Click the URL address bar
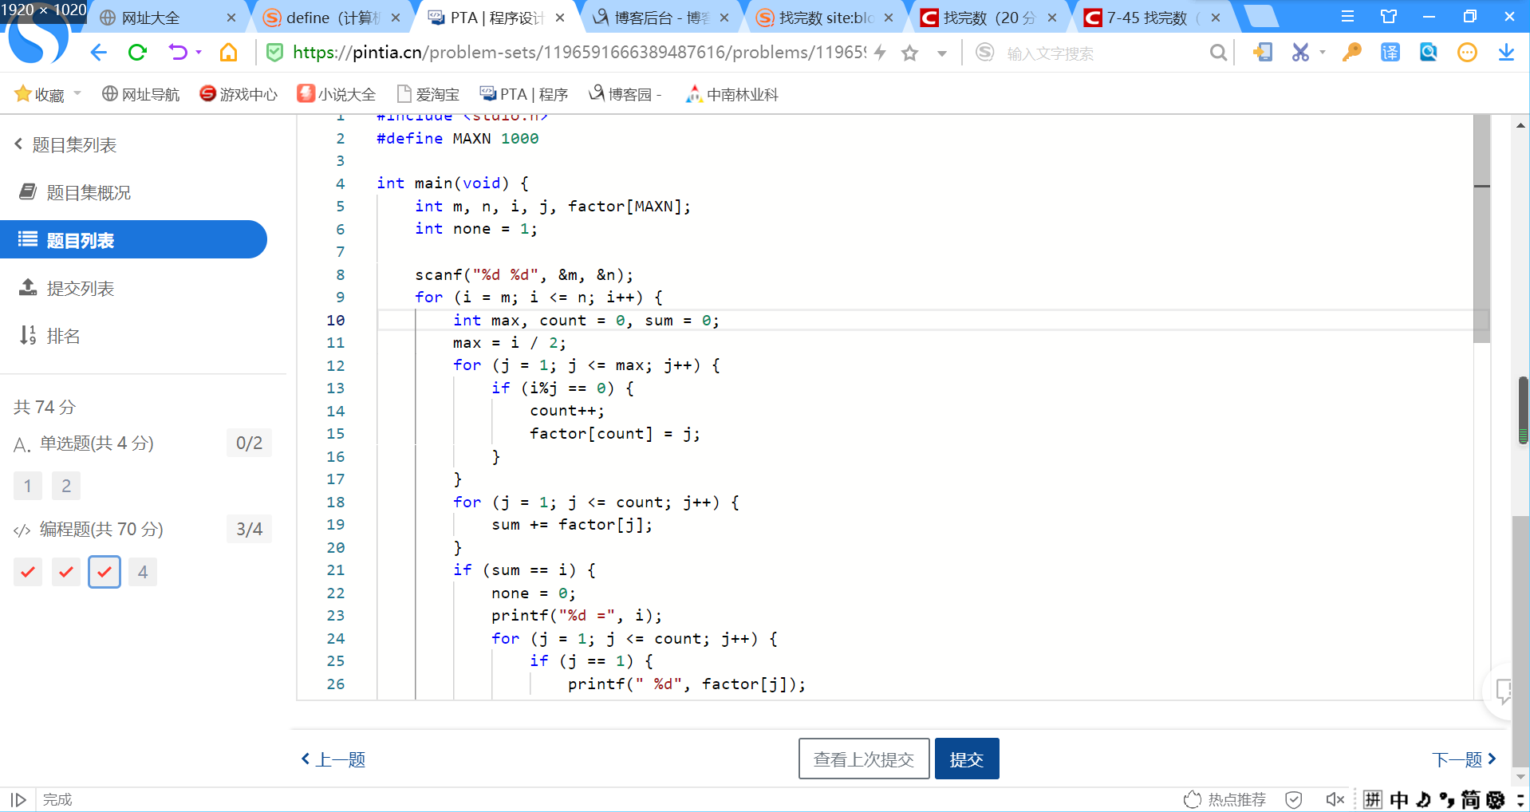This screenshot has width=1530, height=812. tap(578, 53)
